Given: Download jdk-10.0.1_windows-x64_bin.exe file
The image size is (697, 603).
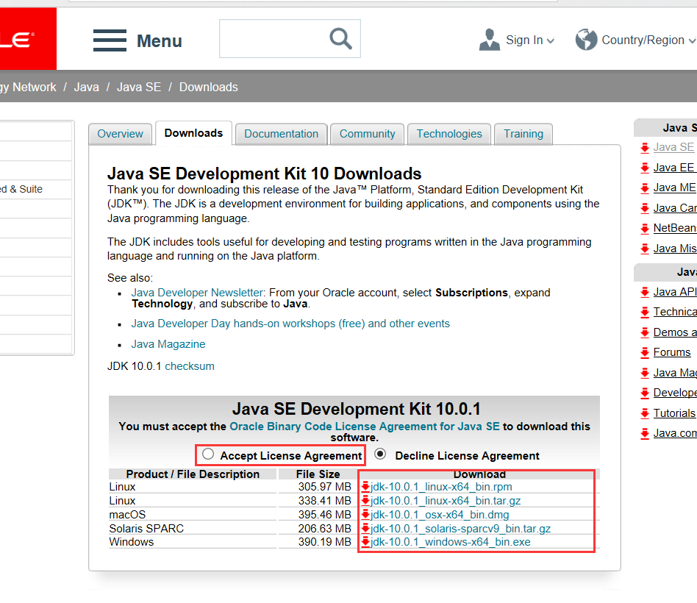Looking at the screenshot, I should pos(450,542).
